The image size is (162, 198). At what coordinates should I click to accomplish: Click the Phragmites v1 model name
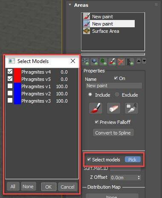click(x=36, y=86)
